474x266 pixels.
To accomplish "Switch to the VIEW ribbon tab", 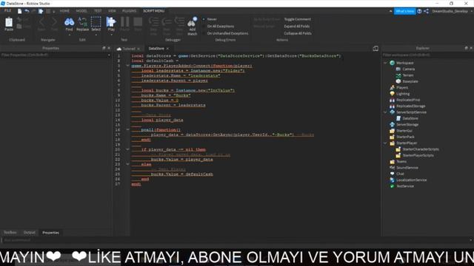I will click(x=112, y=11).
